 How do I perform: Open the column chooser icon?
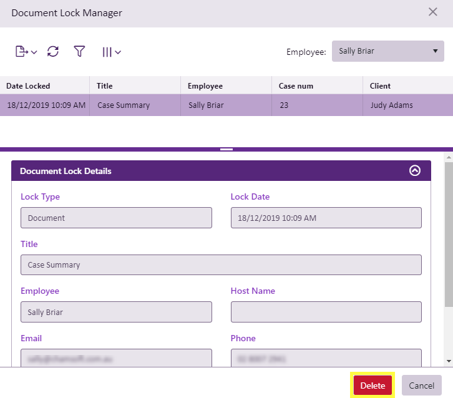(111, 52)
